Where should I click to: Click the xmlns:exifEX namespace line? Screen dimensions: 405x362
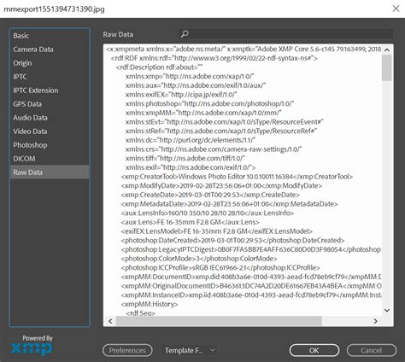point(181,95)
